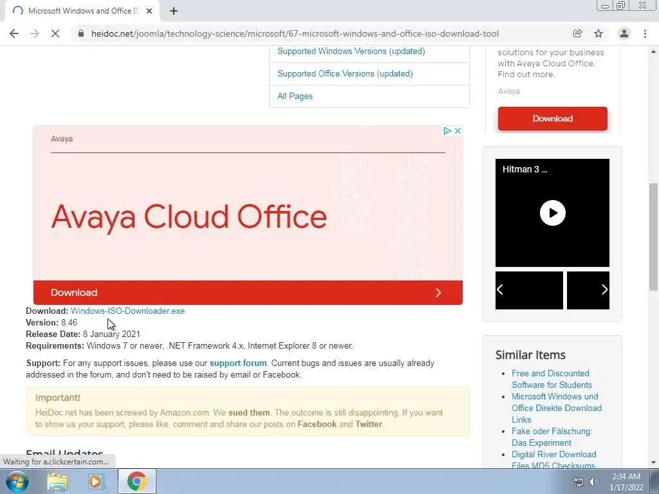Bookmark this page with the star icon
Viewport: 659px width, 494px height.
click(x=599, y=33)
